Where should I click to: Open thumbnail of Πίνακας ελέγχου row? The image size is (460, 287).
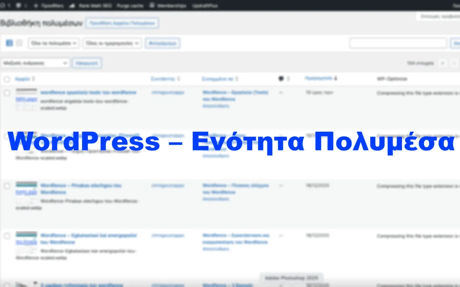26,193
